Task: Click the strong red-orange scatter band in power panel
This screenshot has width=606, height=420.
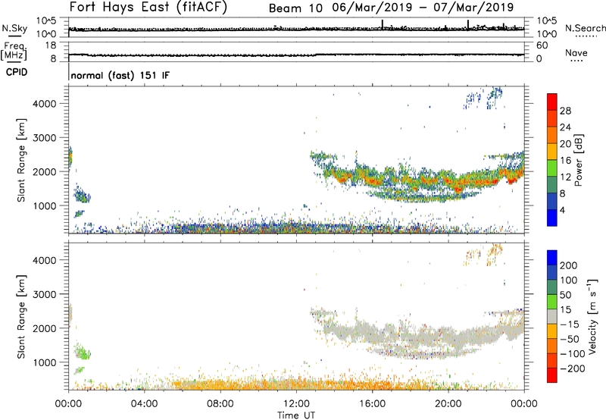Action: (x=425, y=181)
